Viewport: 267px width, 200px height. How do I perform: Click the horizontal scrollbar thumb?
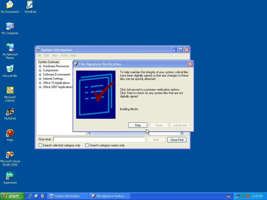(119, 133)
